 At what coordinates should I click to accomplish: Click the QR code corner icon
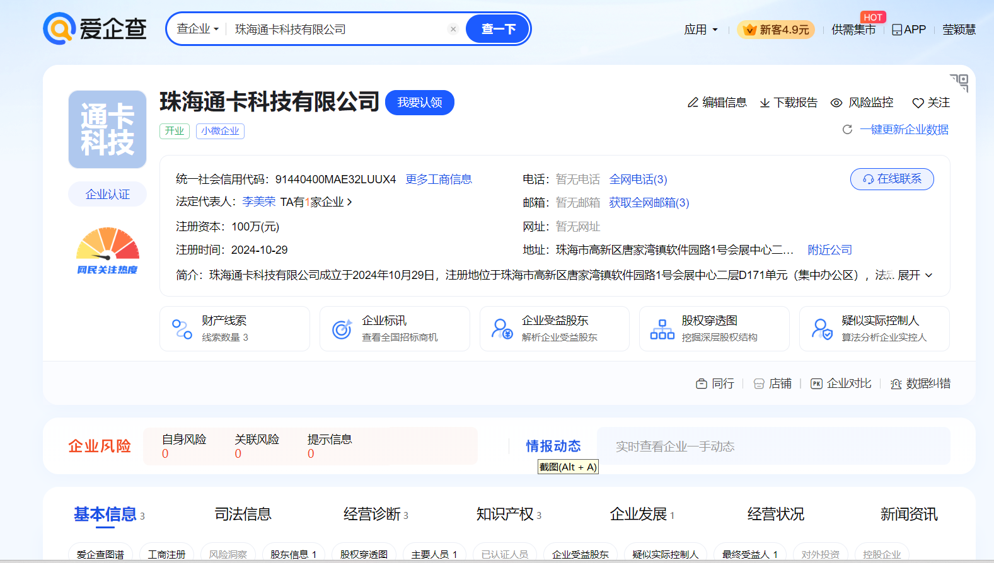coord(959,82)
